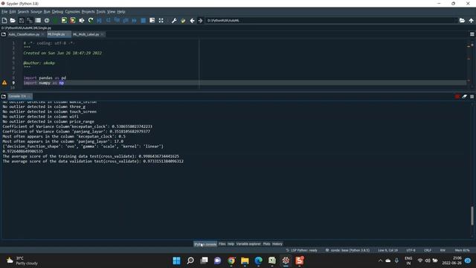This screenshot has height=268, width=476.
Task: Change to parent directory up arrow
Action: (471, 20)
